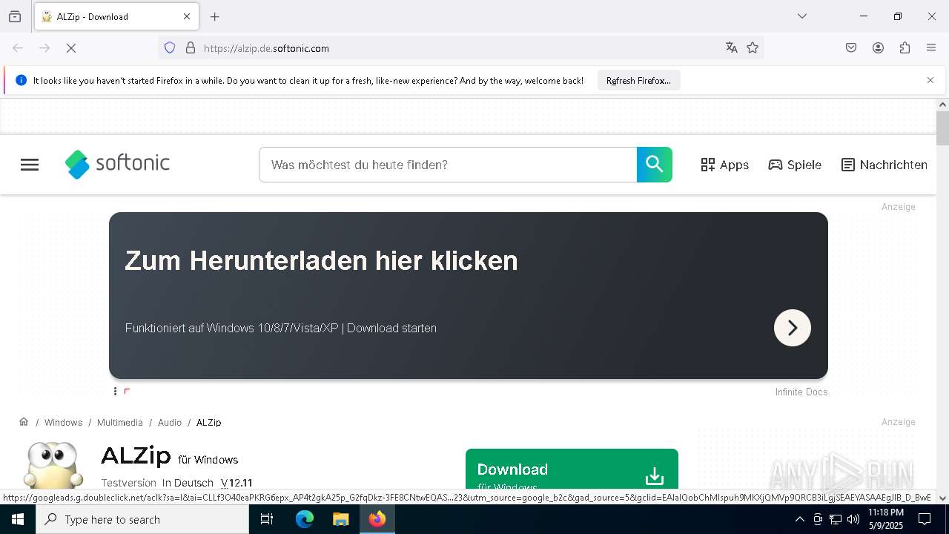Open the Apps section

point(725,165)
